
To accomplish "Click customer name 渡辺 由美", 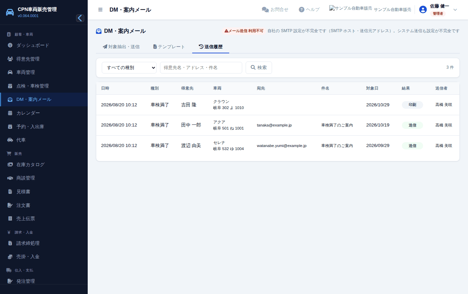I will (191, 146).
